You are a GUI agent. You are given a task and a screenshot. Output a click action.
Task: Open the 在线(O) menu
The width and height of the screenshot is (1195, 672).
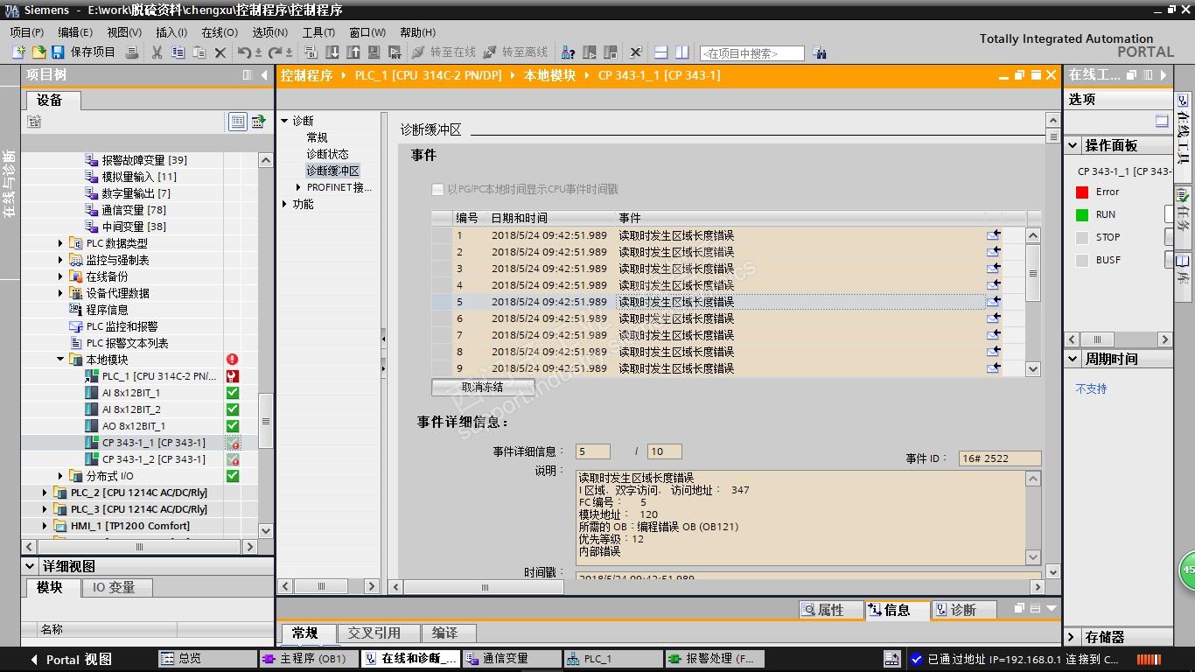(220, 32)
